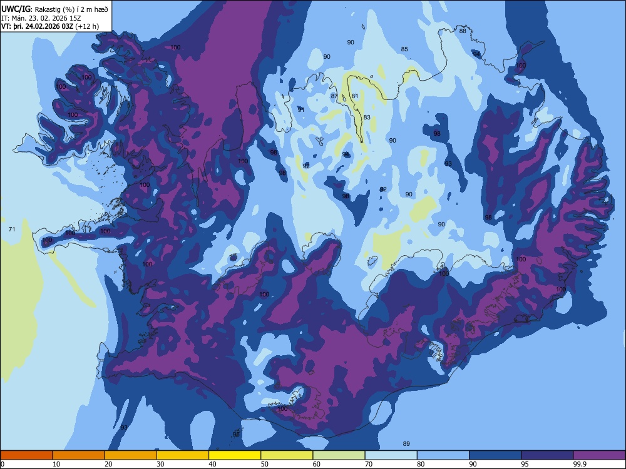Image resolution: width=626 pixels, height=469 pixels.
Task: Click the light blue 70–80 legend swatch
Action: 391,455
